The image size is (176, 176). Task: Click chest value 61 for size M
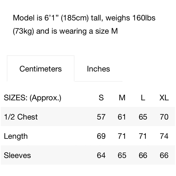click(x=122, y=117)
